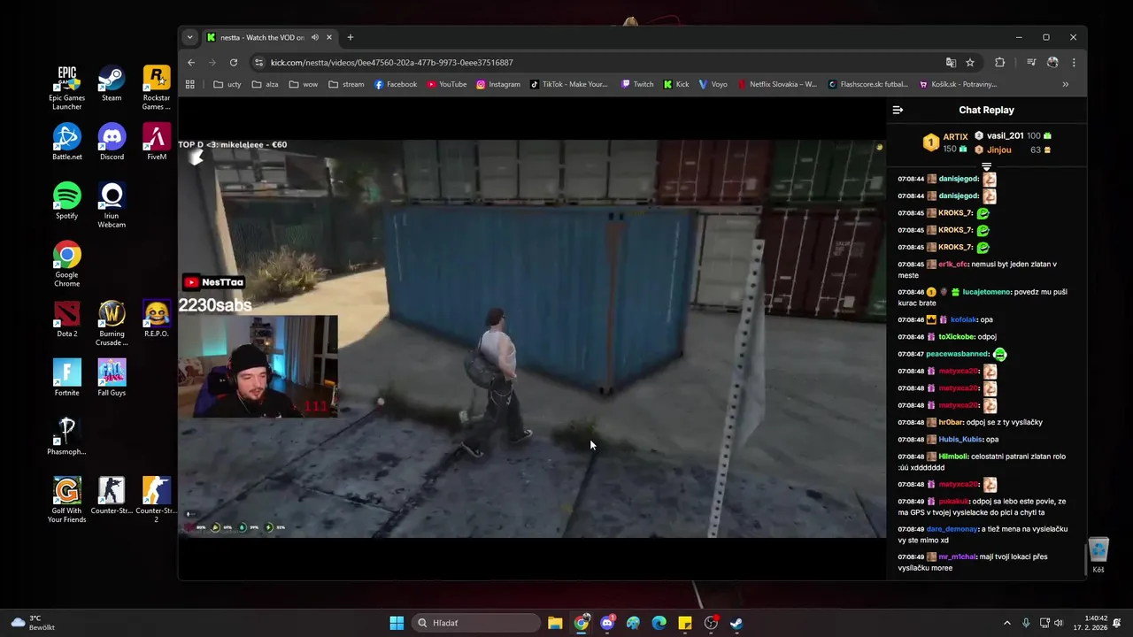Open the Instagram bookmark
Image resolution: width=1133 pixels, height=637 pixels.
(x=498, y=84)
